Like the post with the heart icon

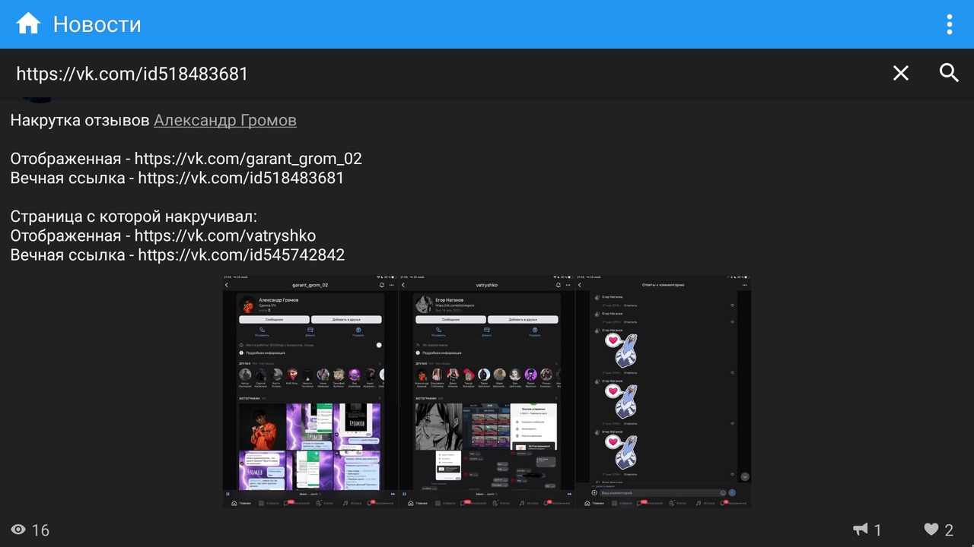[931, 530]
